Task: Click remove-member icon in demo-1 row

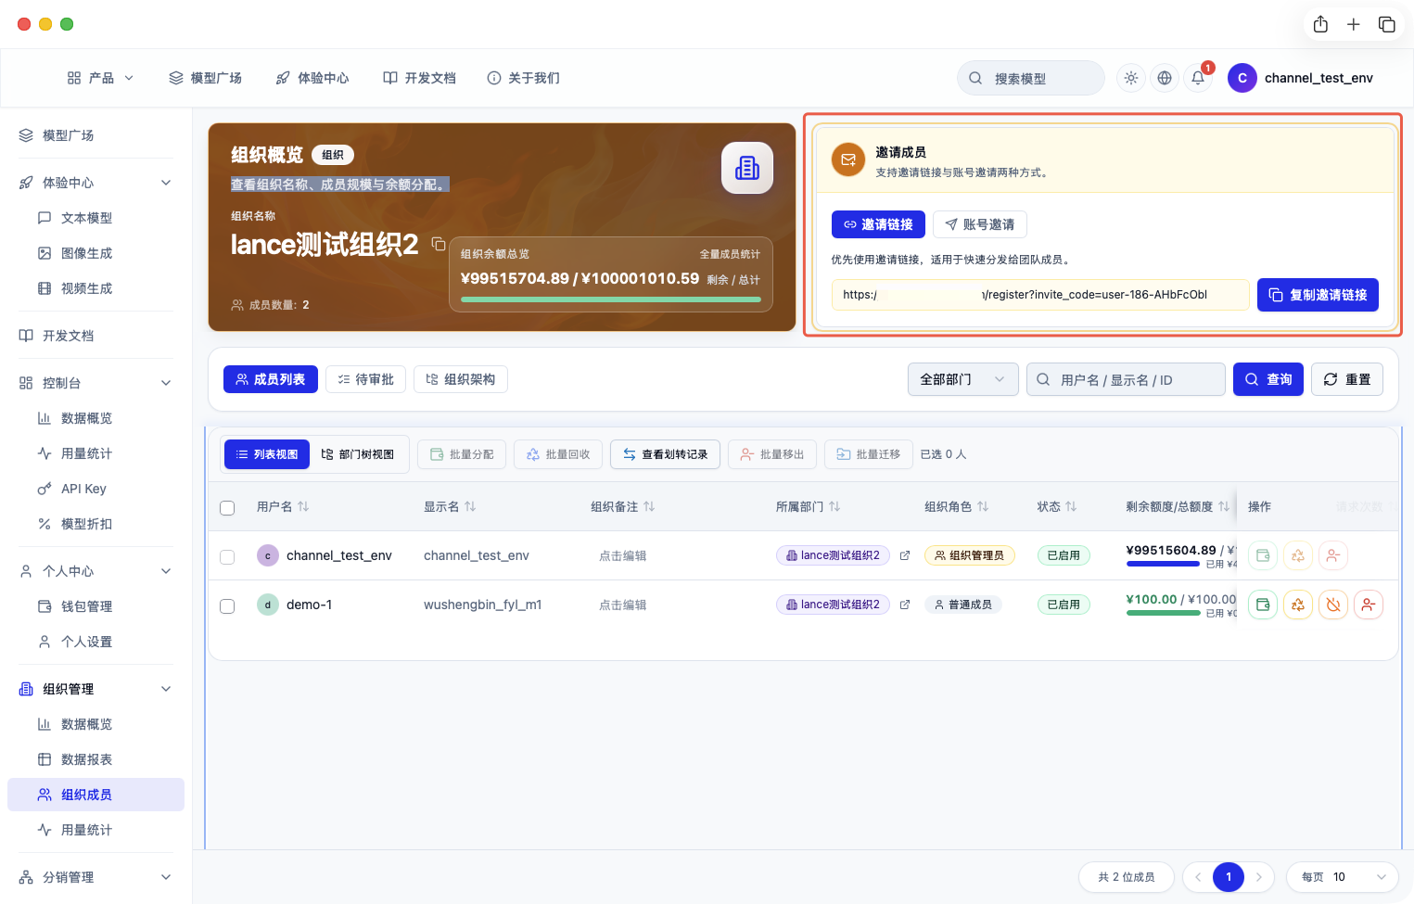Action: (1369, 605)
